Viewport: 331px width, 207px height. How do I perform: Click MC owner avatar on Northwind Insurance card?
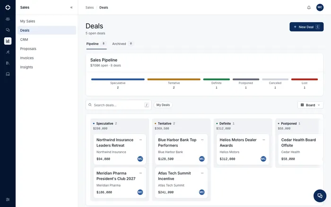pos(140,159)
